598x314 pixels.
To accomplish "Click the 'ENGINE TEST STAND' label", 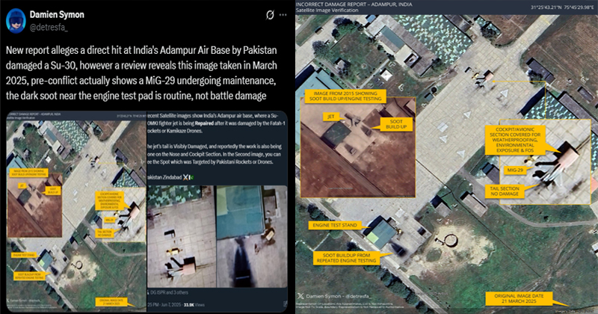I will click(x=335, y=226).
